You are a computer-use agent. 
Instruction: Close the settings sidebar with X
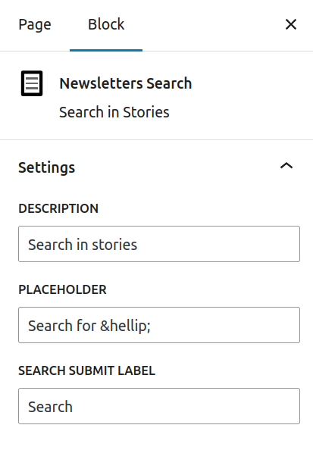pyautogui.click(x=291, y=24)
